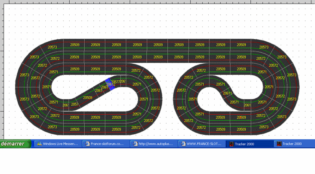The image size is (315, 174).
Task: Select the blue highlighted 20612 track piece
Action: click(x=110, y=84)
